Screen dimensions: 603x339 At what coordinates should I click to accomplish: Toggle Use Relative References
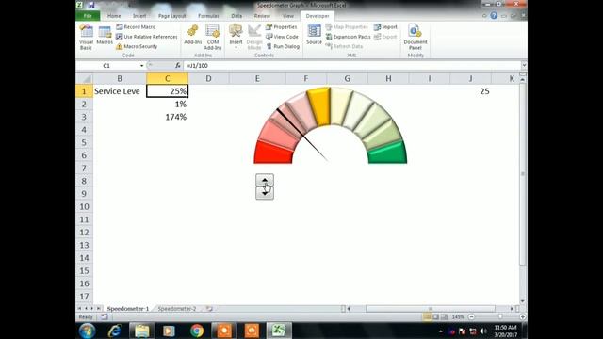147,37
